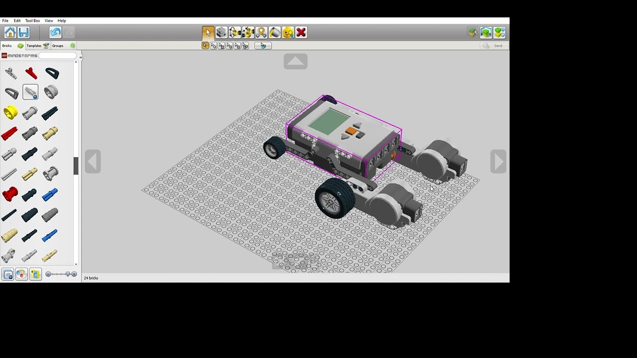Click the Home icon in the toolbar
This screenshot has height=358, width=637.
[x=10, y=33]
